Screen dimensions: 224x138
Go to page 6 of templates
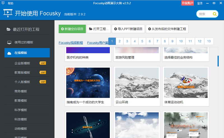pos(150,41)
